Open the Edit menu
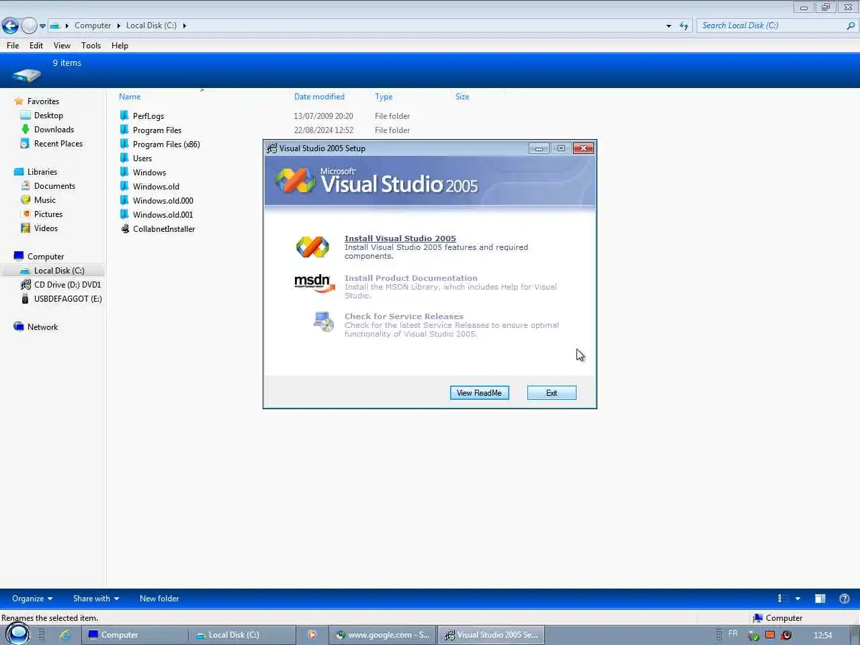 tap(36, 46)
